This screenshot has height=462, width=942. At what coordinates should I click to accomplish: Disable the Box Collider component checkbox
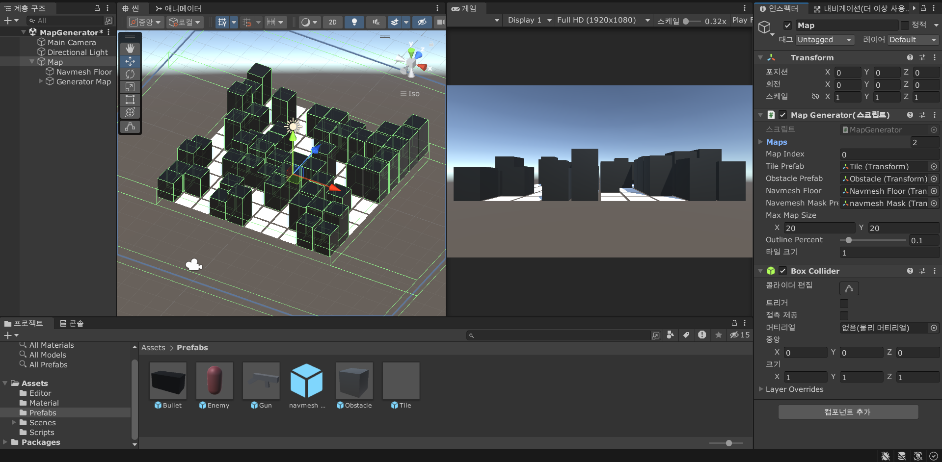pyautogui.click(x=783, y=271)
